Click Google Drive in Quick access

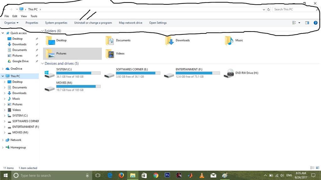tap(20, 61)
